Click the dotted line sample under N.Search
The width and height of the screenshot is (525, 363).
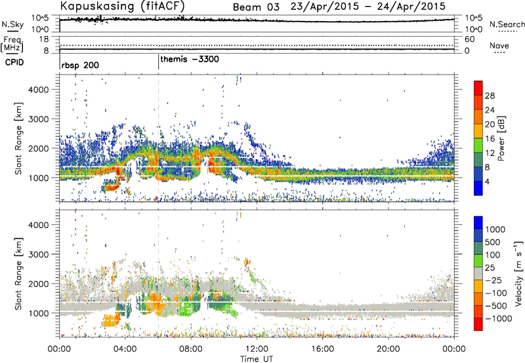[507, 31]
